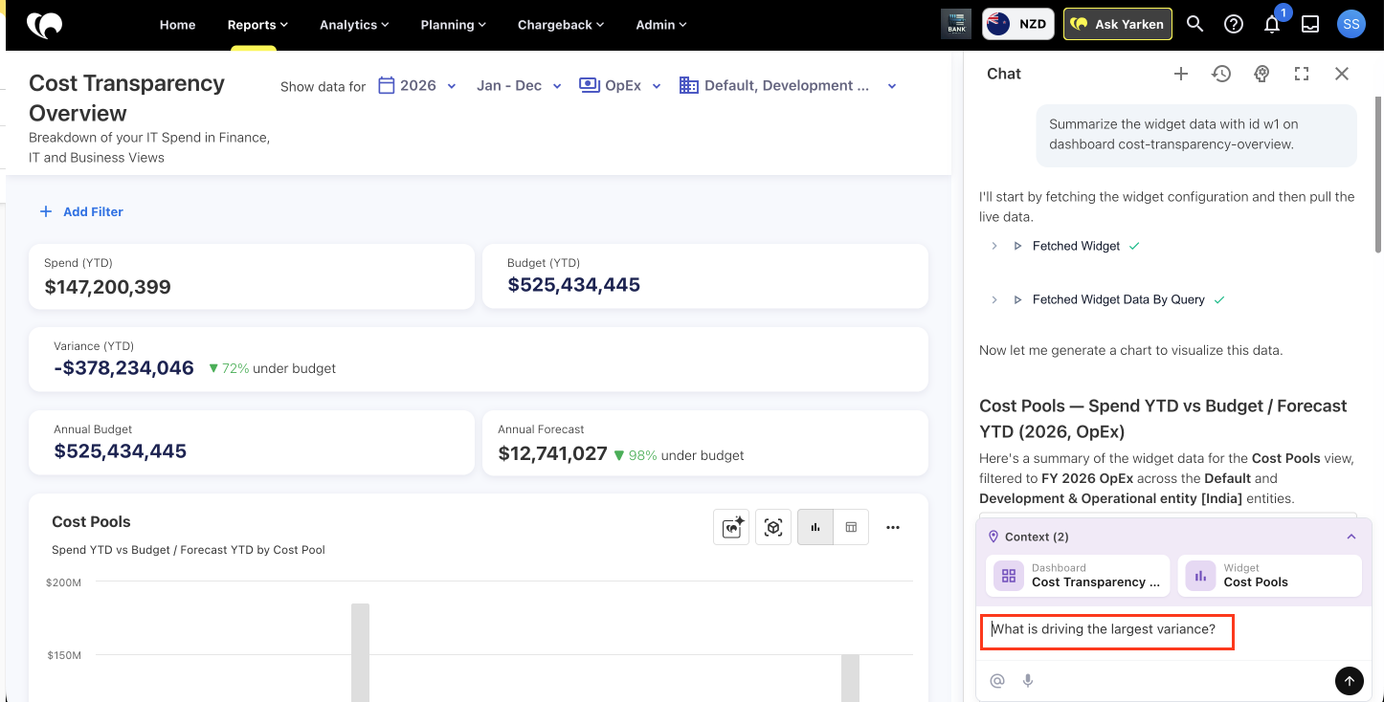Image resolution: width=1384 pixels, height=702 pixels.
Task: Click the Variance (YTD) -$378,234,046 value
Action: tap(123, 368)
